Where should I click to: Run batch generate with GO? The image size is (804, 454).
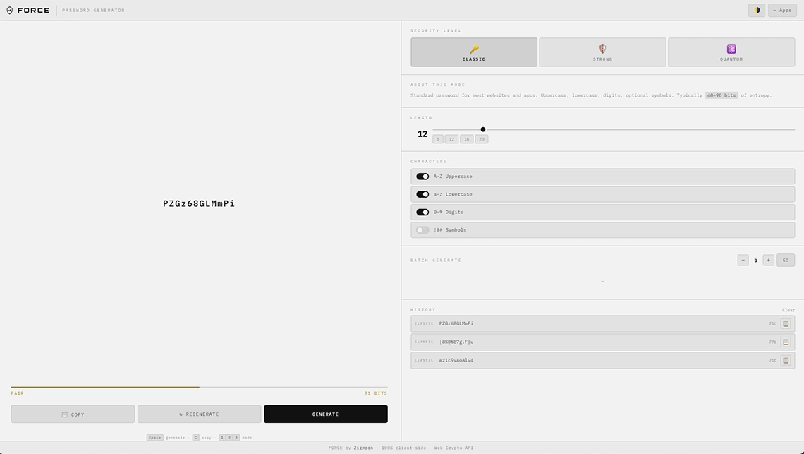(786, 261)
